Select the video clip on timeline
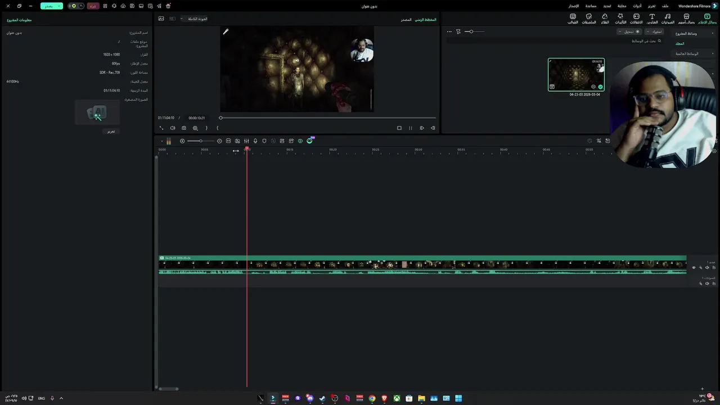This screenshot has height=405, width=720. pos(422,265)
